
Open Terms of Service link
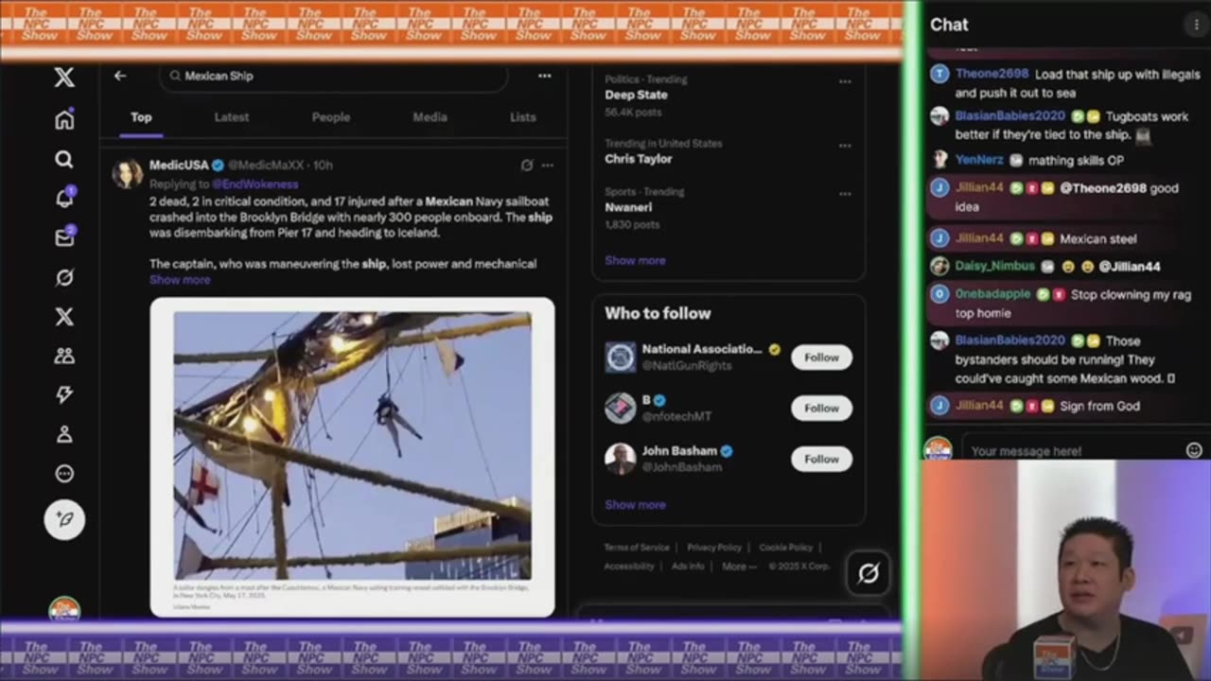[x=637, y=548]
